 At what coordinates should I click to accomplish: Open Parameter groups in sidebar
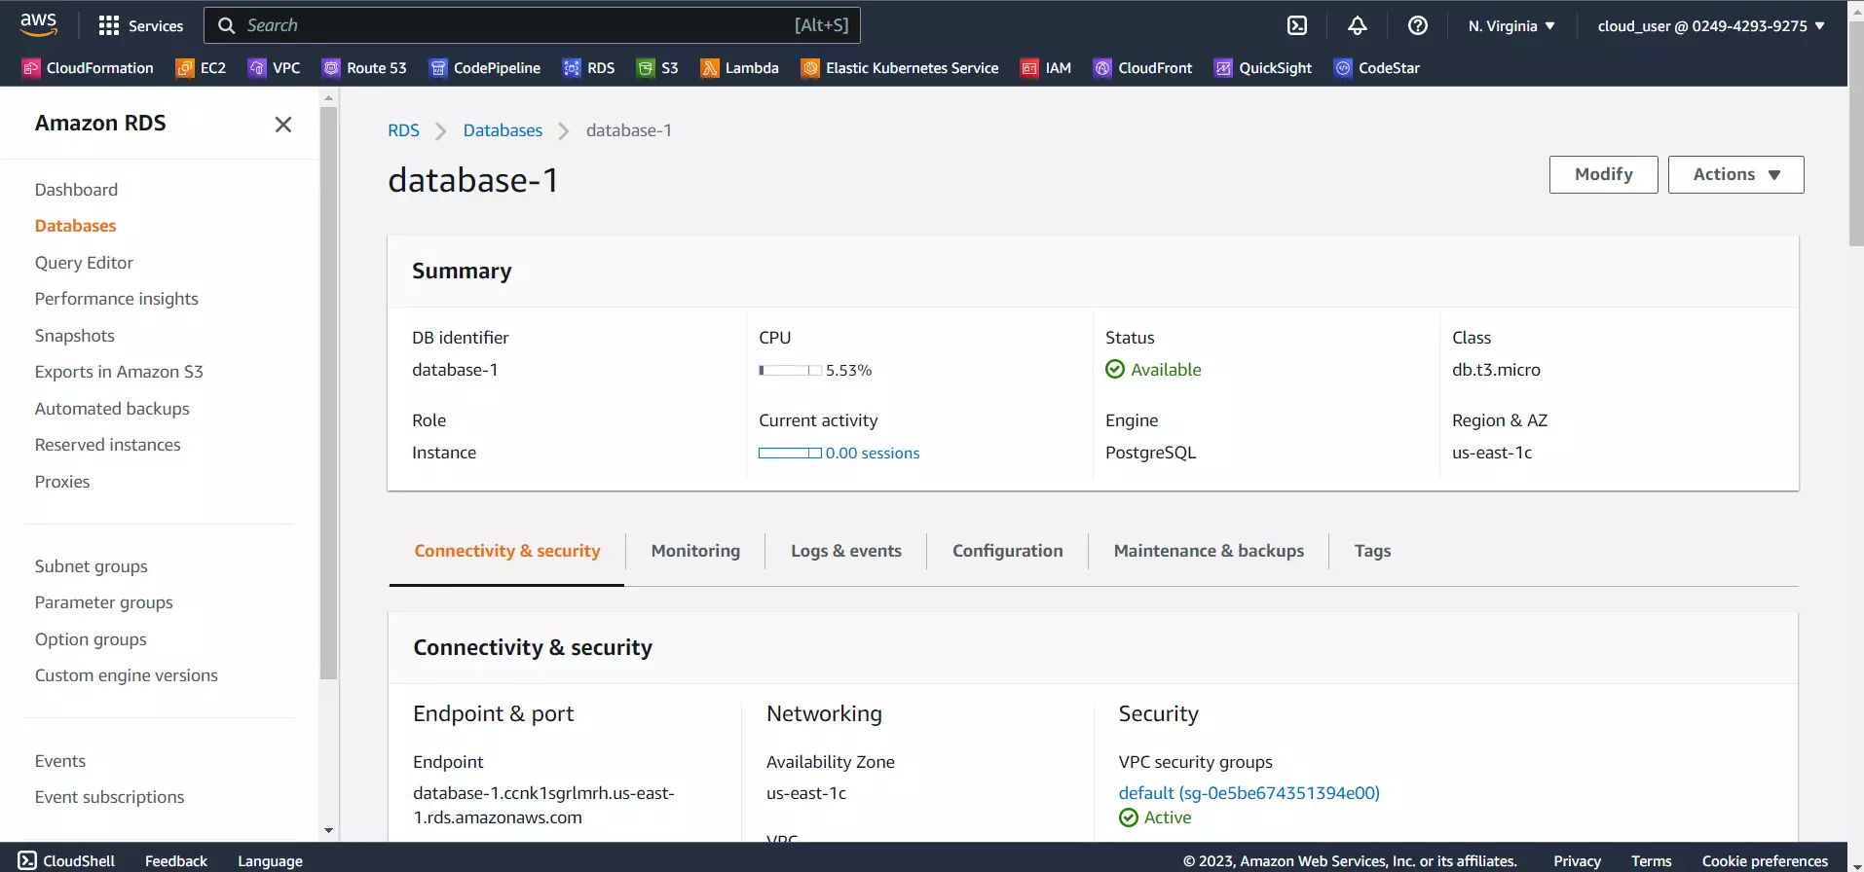pos(104,602)
